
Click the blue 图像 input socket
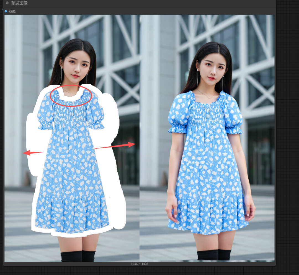[6, 11]
